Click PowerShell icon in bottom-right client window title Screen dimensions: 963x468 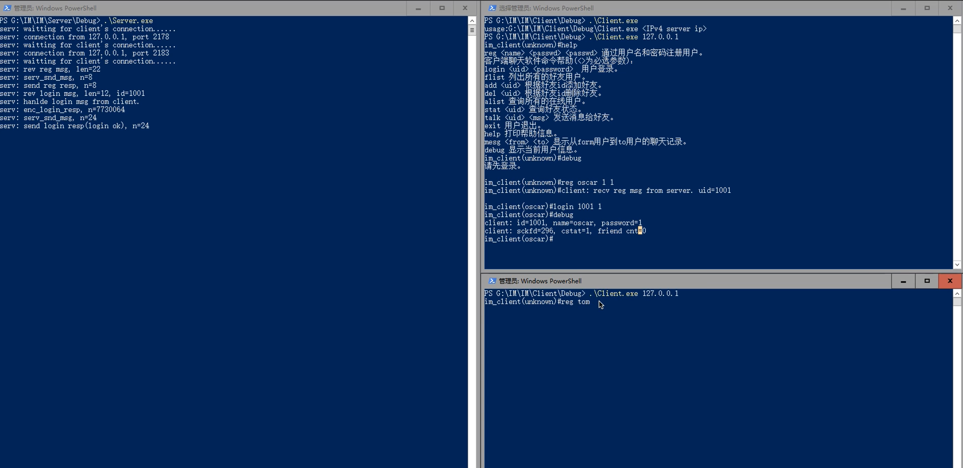click(x=492, y=281)
